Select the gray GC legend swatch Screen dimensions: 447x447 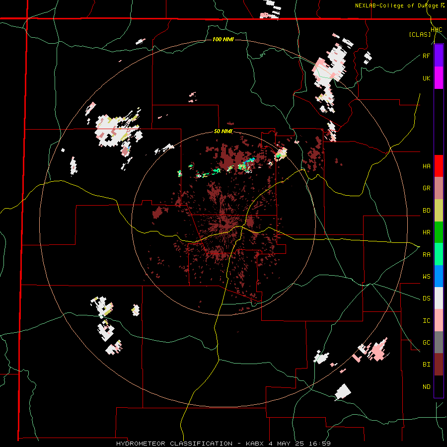point(439,342)
